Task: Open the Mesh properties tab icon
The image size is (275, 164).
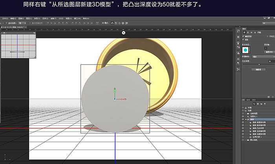Action: tap(244, 32)
